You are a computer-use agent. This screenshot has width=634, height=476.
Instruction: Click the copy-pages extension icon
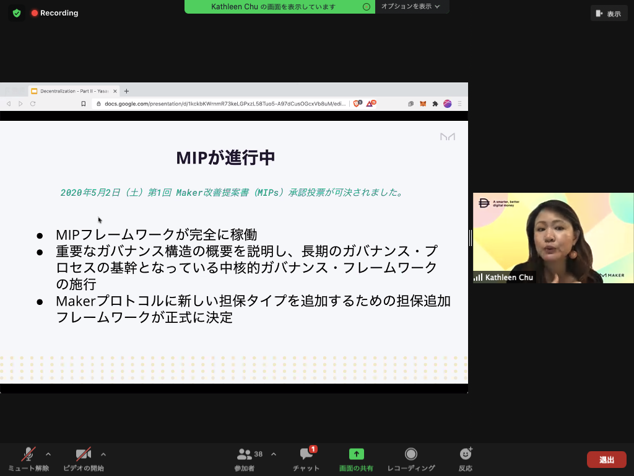click(411, 104)
